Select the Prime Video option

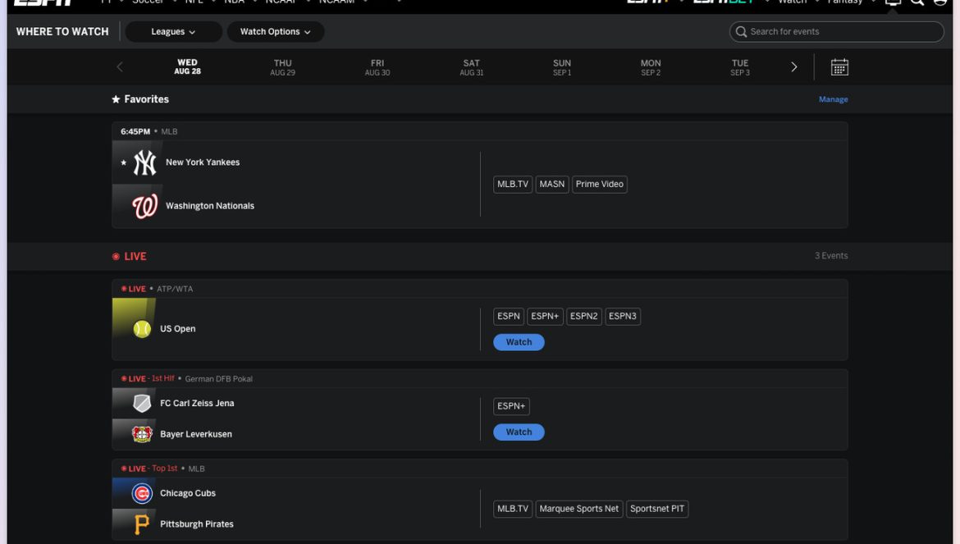pyautogui.click(x=600, y=184)
